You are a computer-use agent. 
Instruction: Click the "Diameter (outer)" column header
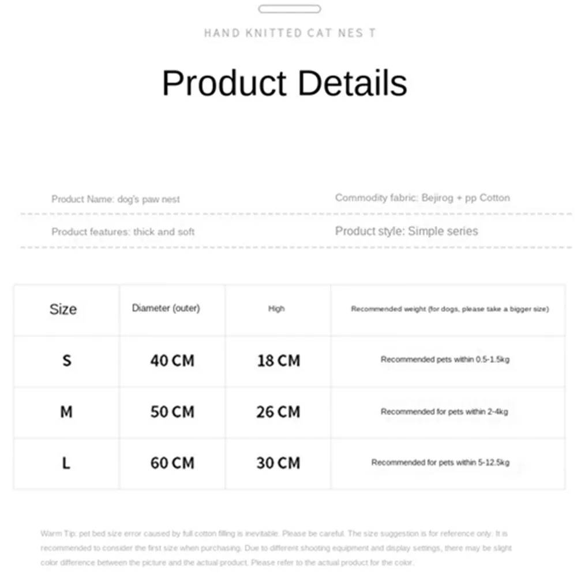166,308
